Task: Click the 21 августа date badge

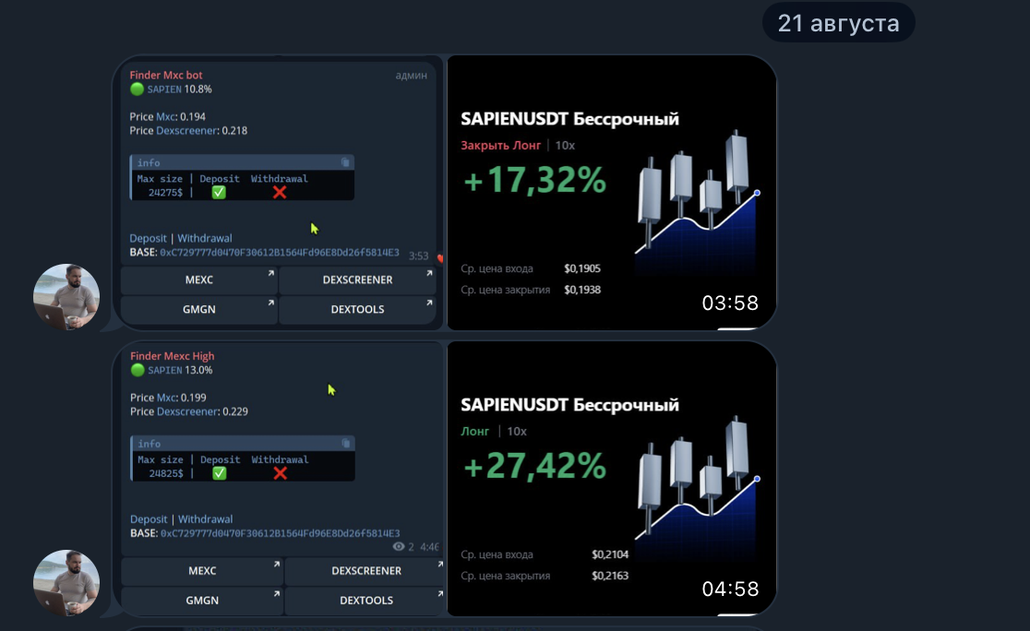Action: pos(838,23)
